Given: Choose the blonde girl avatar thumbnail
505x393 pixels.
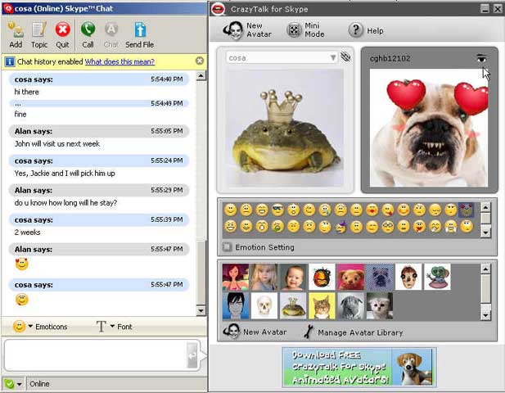Looking at the screenshot, I should tap(264, 277).
